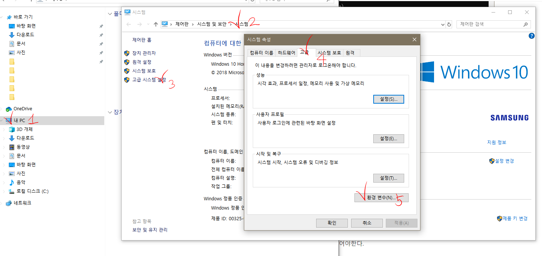The image size is (542, 256).
Task: Open 시스템 보호 link in left pane
Action: [144, 71]
